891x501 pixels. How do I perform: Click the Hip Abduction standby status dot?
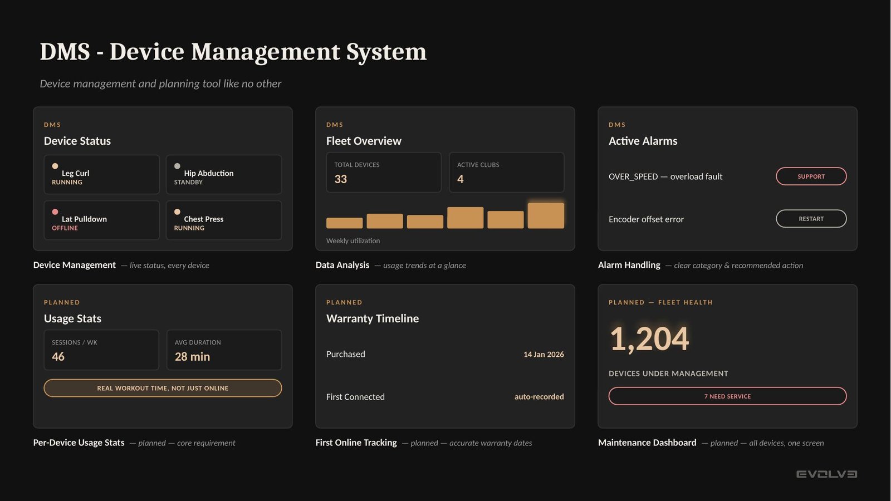177,166
